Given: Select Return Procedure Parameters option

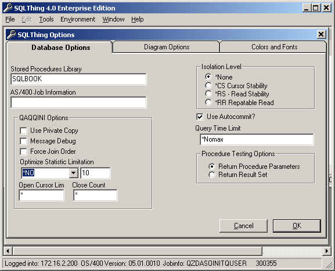Looking at the screenshot, I should (211, 166).
